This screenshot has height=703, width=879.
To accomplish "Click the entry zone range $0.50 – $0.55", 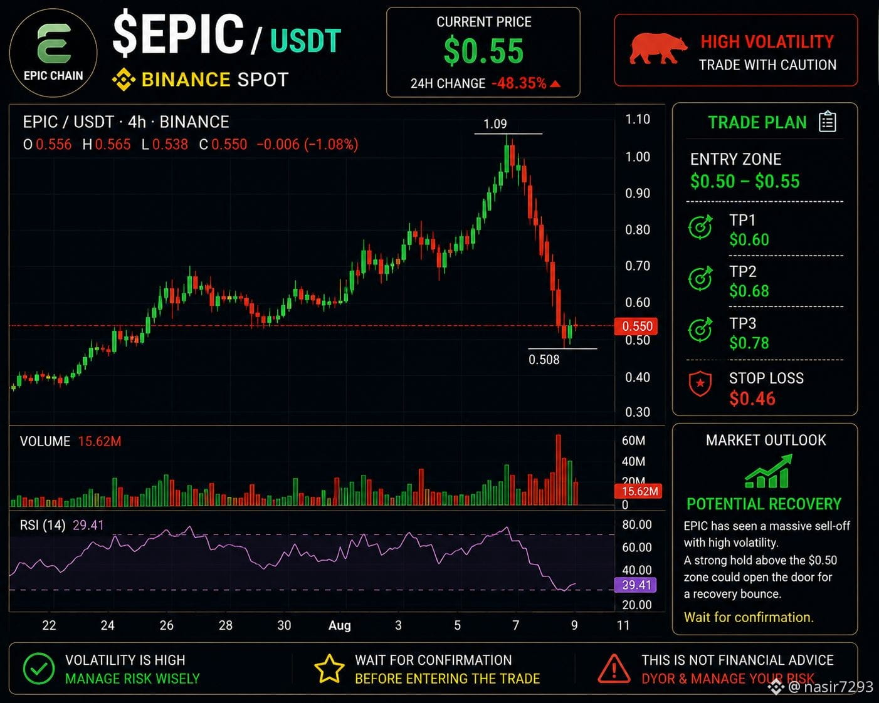I will coord(745,182).
